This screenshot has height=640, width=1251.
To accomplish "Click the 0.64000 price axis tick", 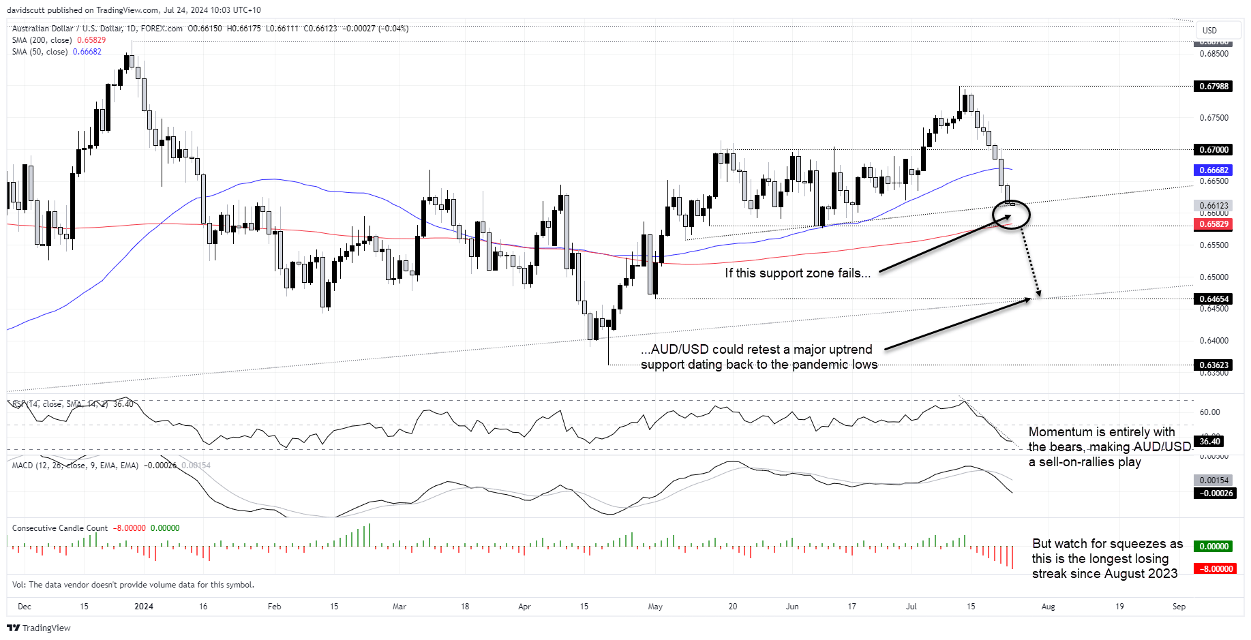I will [x=1214, y=341].
